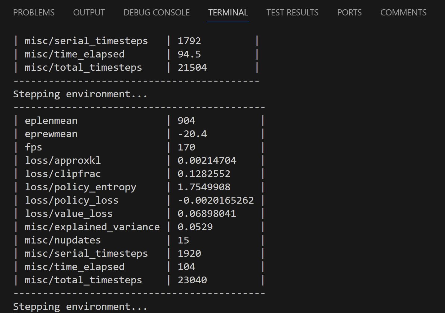The width and height of the screenshot is (445, 313).
Task: Click the eplenmean label
Action: pyautogui.click(x=51, y=121)
